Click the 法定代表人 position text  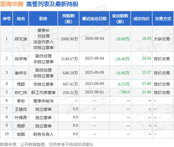(43, 42)
